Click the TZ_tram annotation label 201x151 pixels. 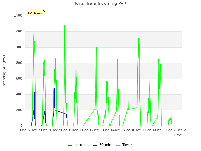(35, 13)
